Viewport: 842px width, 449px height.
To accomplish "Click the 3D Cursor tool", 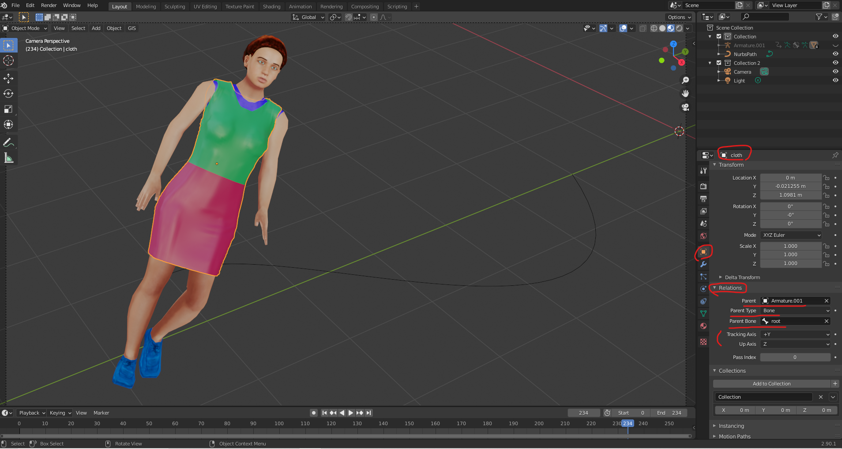I will tap(8, 60).
